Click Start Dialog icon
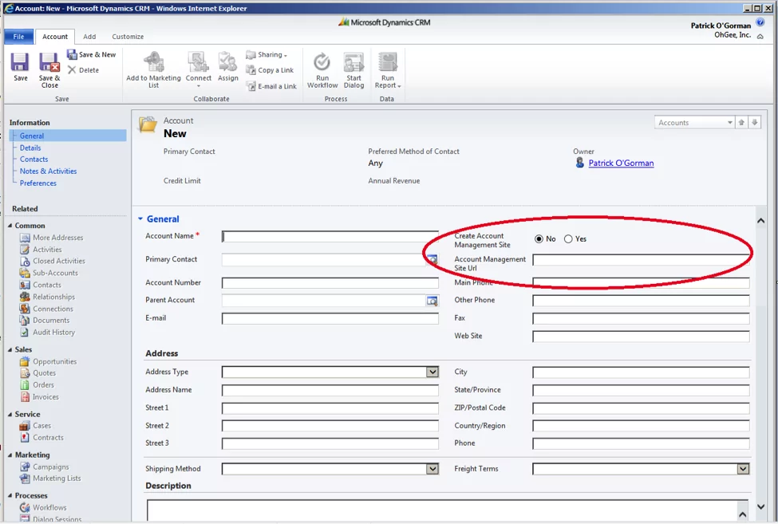 click(353, 62)
